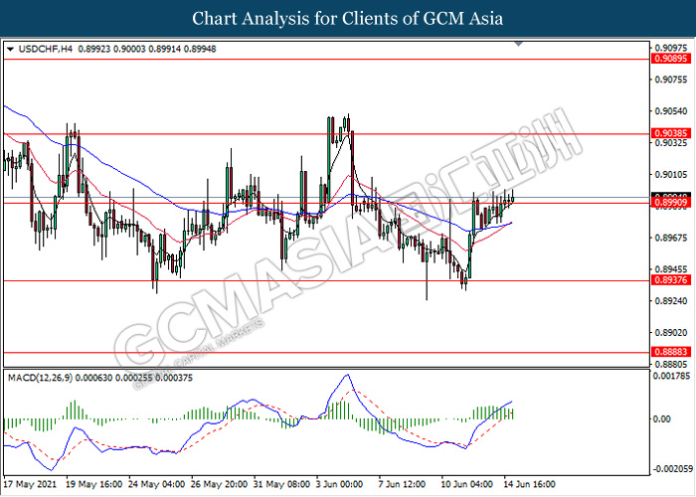This screenshot has width=696, height=497.
Task: Open the dropdown triangle beside USDCHF,H4
Action: 11,50
